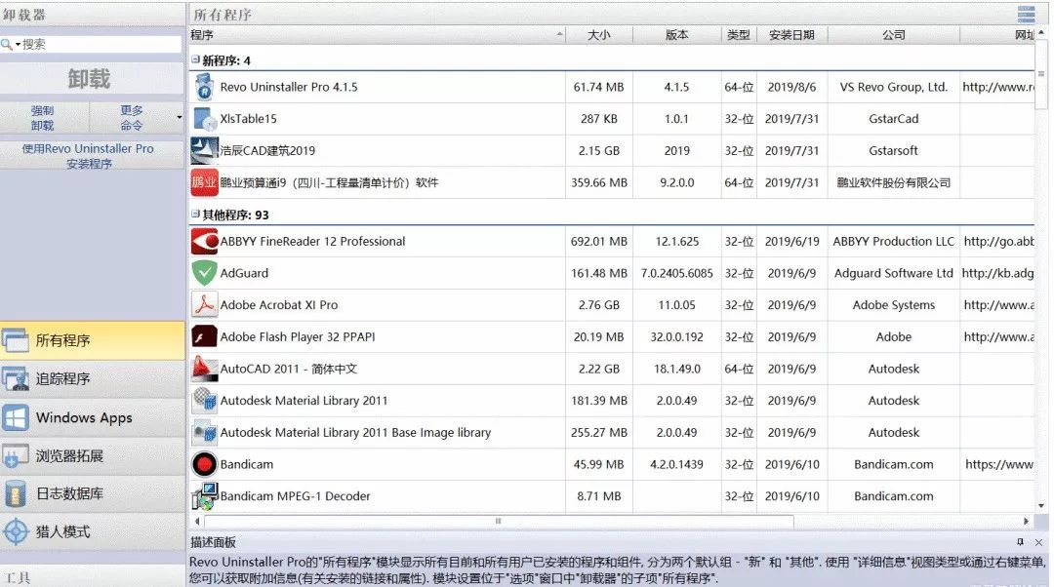The height and width of the screenshot is (587, 1054).
Task: Click the vertical scrollbar up arrow
Action: (1041, 31)
